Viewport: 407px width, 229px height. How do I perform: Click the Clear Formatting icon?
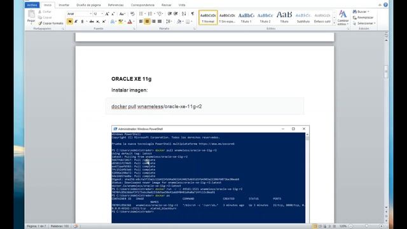[132, 14]
